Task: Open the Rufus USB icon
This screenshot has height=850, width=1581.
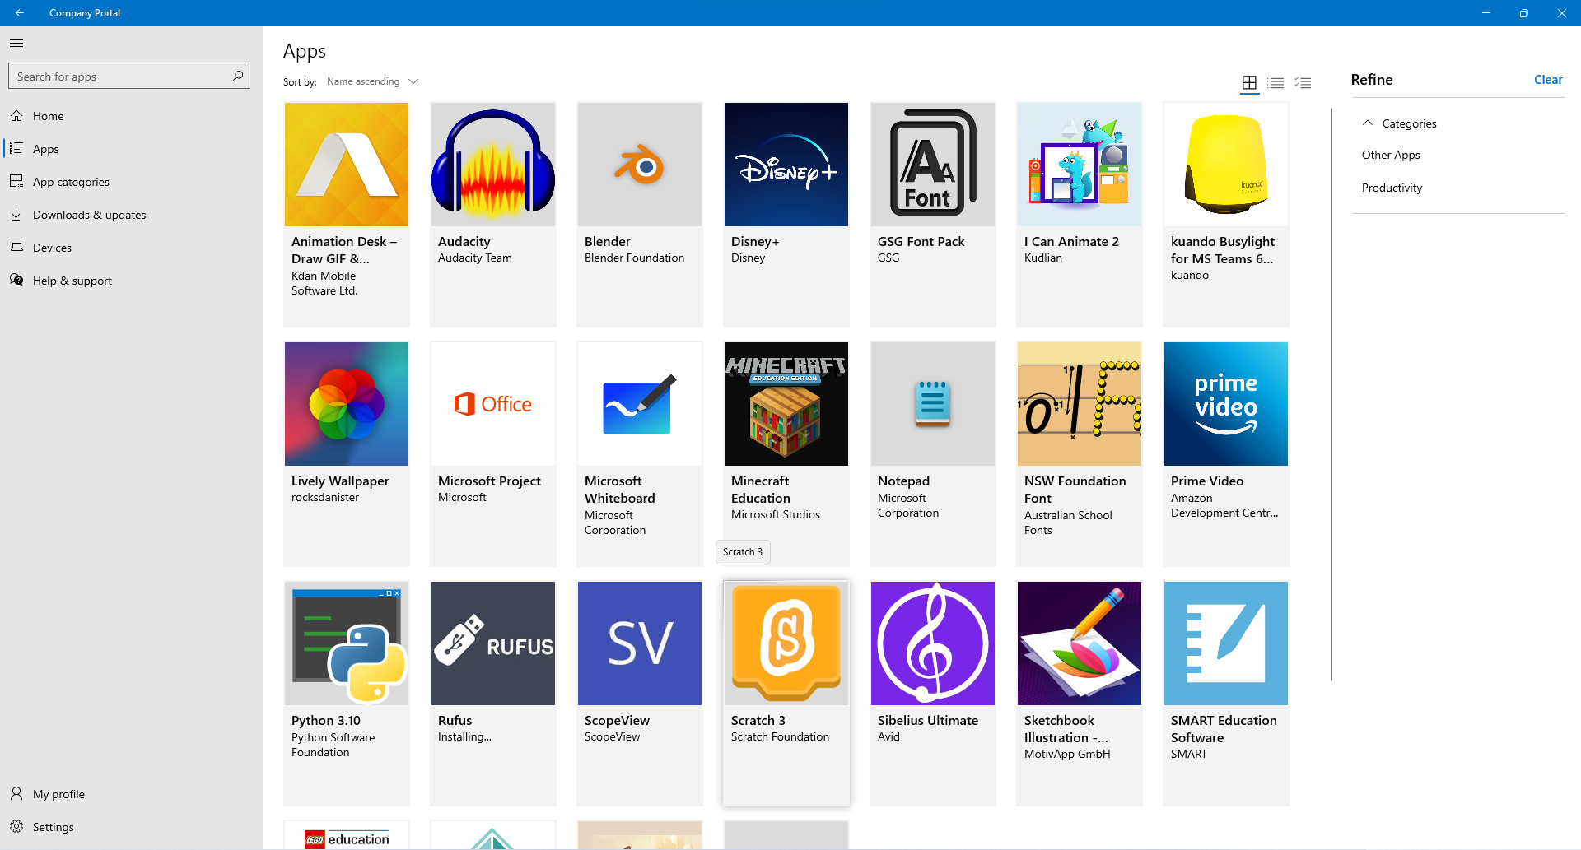Action: tap(493, 643)
